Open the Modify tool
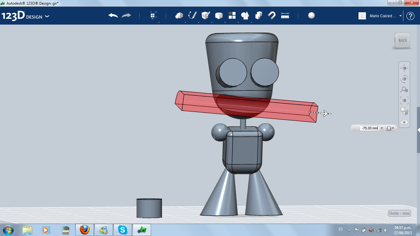Viewport: 420px width, 236px height. coord(219,16)
